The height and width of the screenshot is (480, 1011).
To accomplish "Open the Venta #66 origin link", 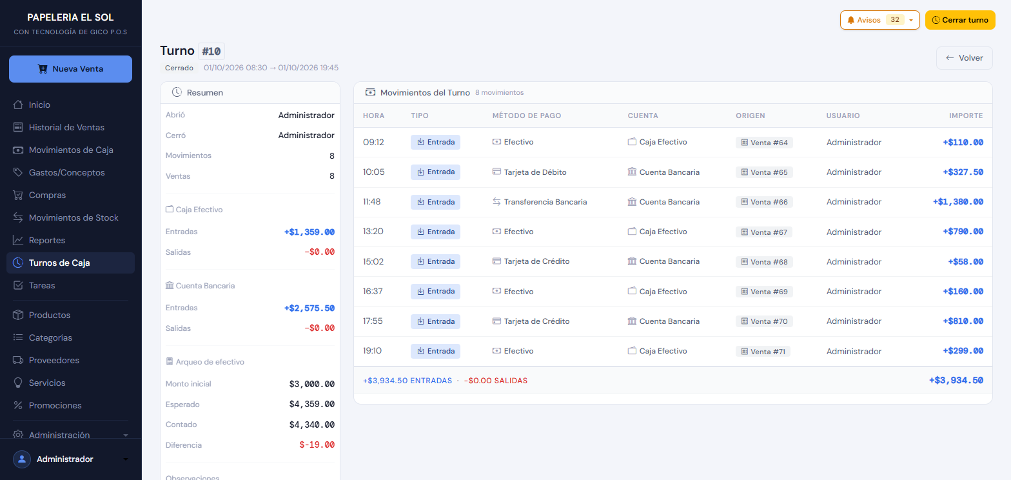I will (x=764, y=202).
